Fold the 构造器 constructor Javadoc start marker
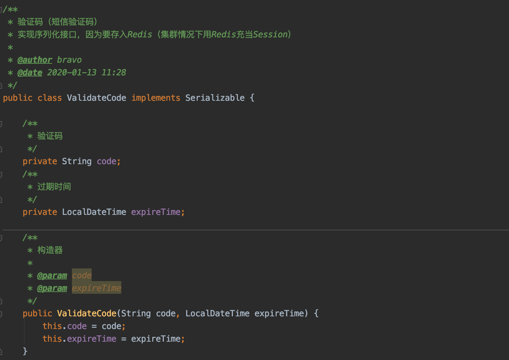Viewport: 509px width, 360px height. tap(1, 238)
